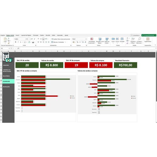
Task: Open the Alinhamento group dialog launcher
Action: [x=71, y=46]
